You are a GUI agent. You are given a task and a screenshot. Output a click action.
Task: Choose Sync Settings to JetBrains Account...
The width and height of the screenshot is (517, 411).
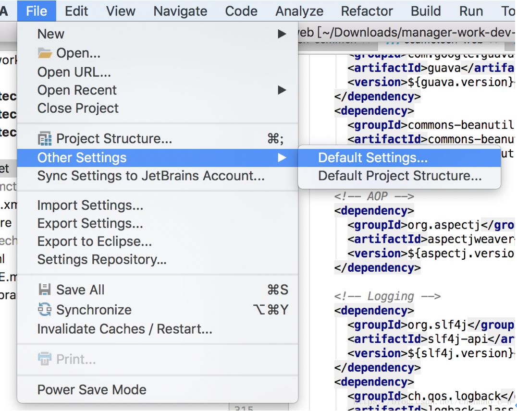click(151, 176)
